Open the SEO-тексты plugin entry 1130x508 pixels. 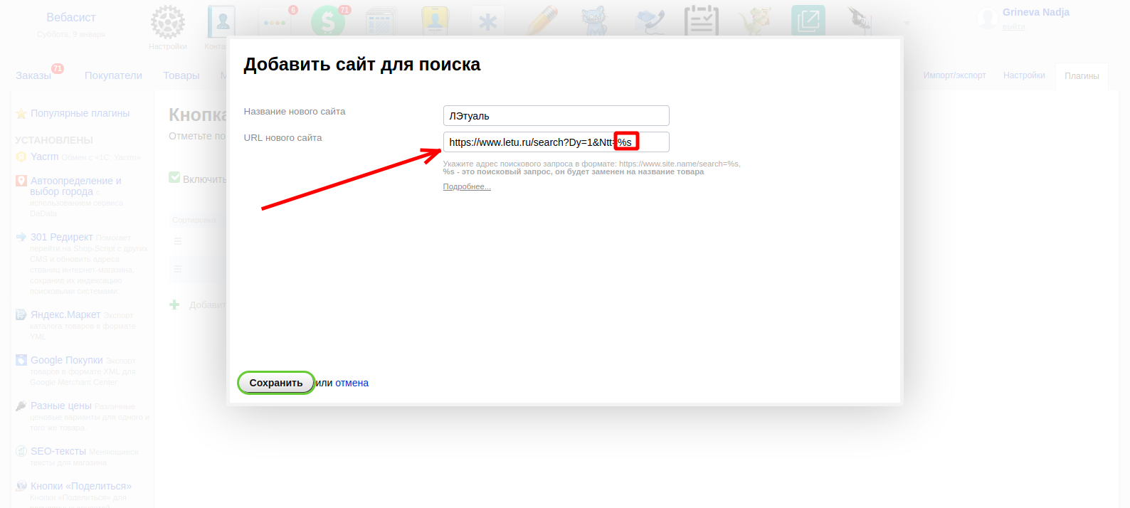pos(58,451)
